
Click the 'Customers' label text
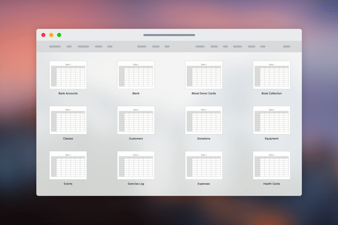click(x=136, y=138)
